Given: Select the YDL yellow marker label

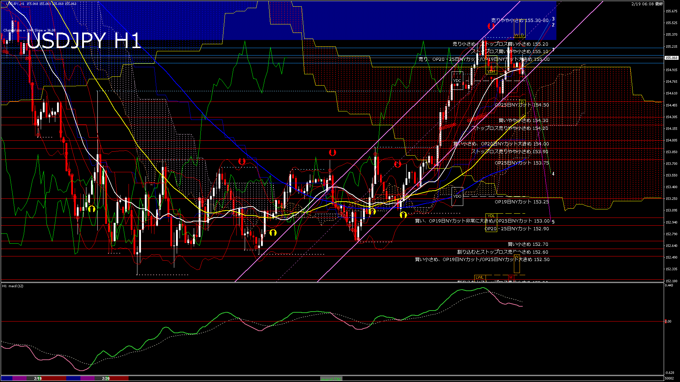Looking at the screenshot, I should [x=491, y=216].
